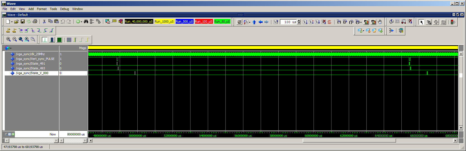Open the Add menu

pos(31,9)
